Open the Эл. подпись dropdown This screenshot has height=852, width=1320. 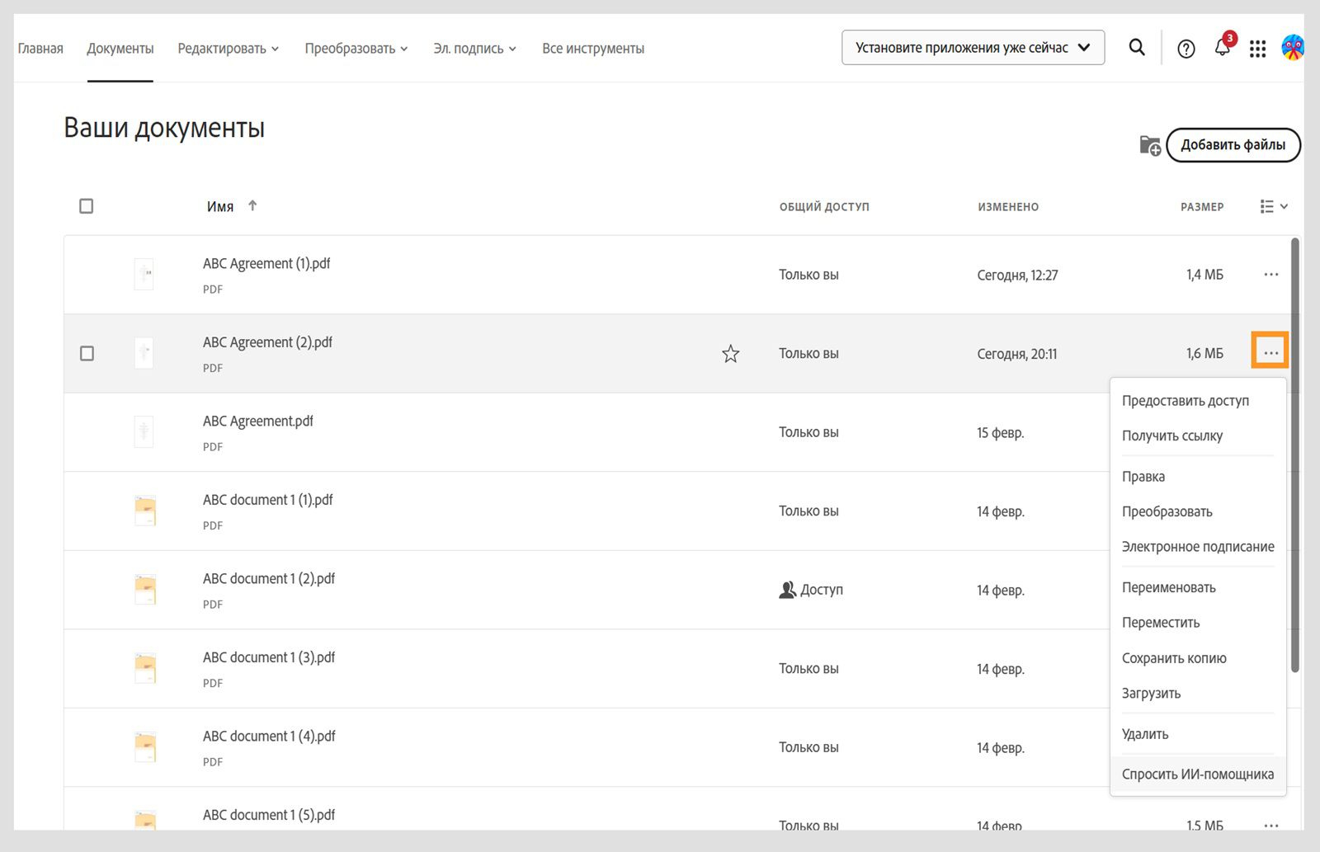(x=474, y=49)
